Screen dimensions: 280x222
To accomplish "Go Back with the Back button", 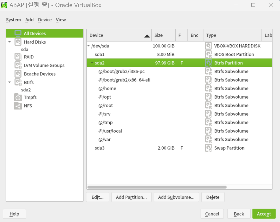I will [239, 214].
